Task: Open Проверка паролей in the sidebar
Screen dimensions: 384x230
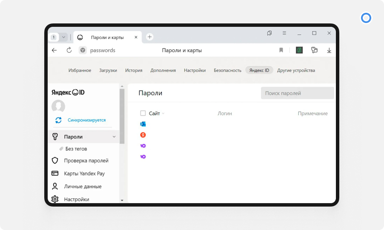Action: [x=86, y=161]
